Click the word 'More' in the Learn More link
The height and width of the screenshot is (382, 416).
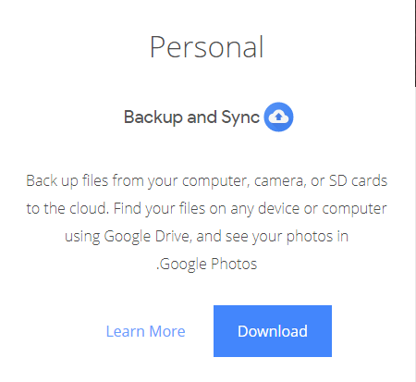[x=167, y=331]
